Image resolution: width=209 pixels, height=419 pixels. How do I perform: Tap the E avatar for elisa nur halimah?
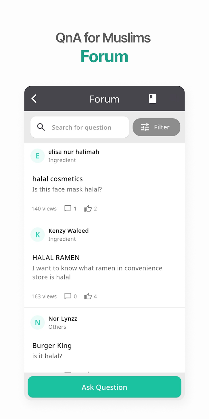pos(38,156)
